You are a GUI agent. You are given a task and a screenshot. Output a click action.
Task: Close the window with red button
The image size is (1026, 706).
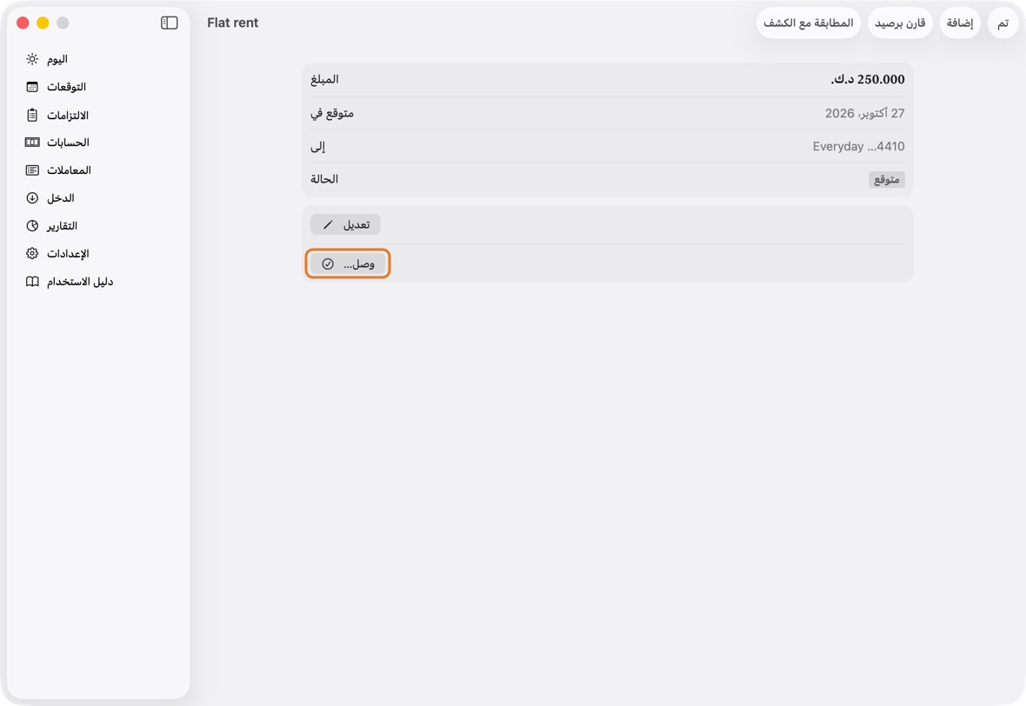[23, 23]
